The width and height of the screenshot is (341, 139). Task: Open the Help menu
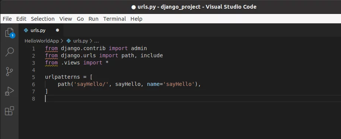pos(136,19)
